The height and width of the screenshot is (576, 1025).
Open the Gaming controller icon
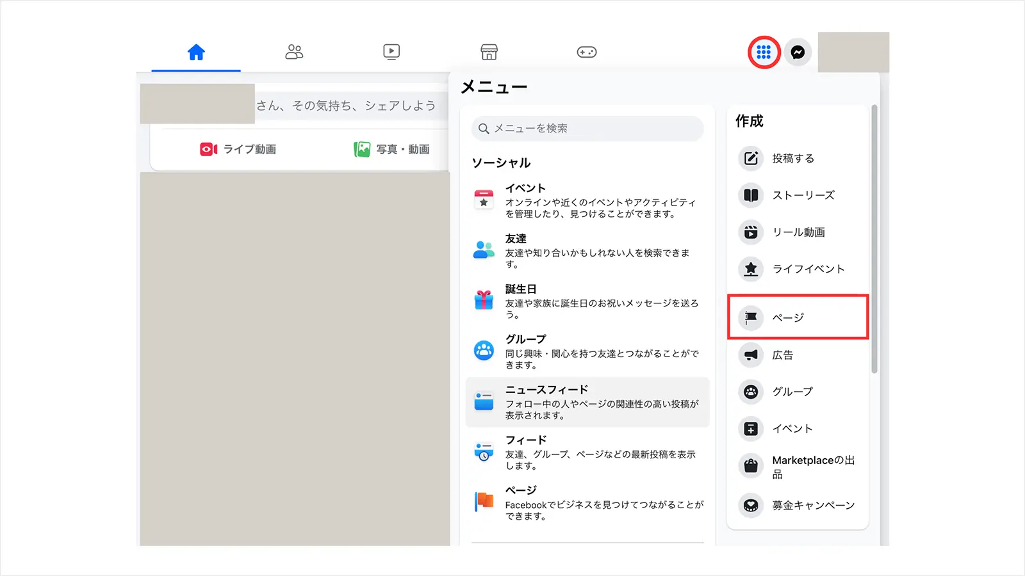[587, 52]
